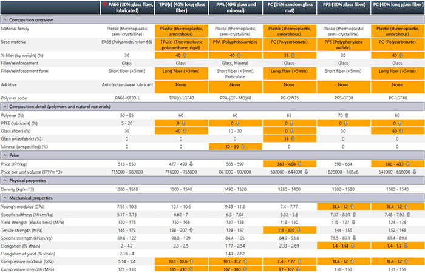Viewport: 425px width, 273px height.
Task: Click 'Young's modulus (GPa)' row label
Action: (23, 207)
